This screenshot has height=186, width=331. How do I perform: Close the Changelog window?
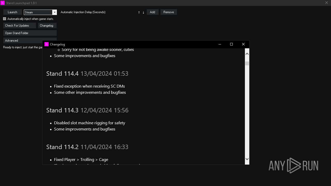243,44
